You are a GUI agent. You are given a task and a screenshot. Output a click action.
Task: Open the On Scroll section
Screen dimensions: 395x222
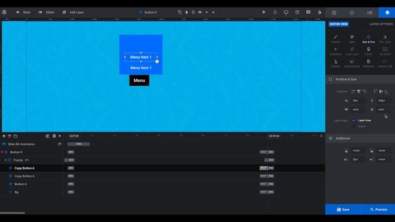(x=385, y=51)
